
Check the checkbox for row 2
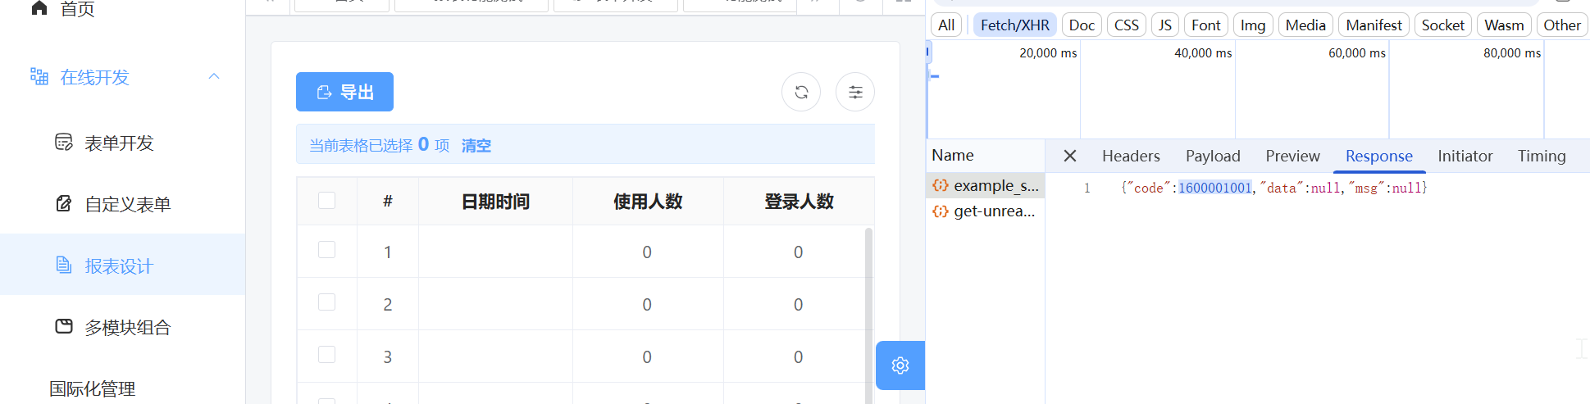click(x=327, y=302)
